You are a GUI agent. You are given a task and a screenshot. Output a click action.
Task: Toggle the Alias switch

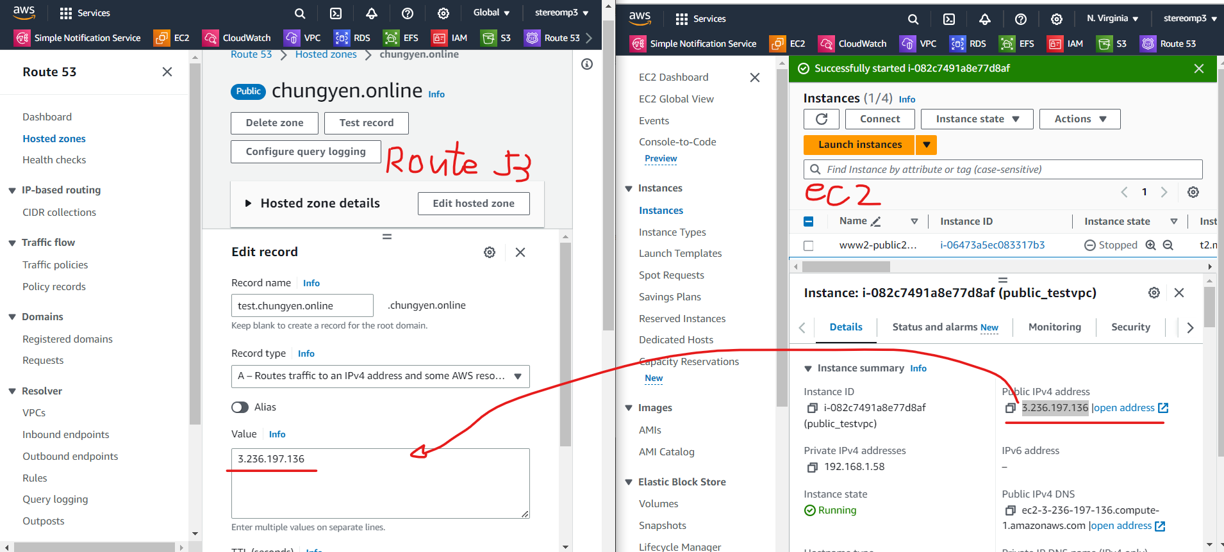click(240, 407)
